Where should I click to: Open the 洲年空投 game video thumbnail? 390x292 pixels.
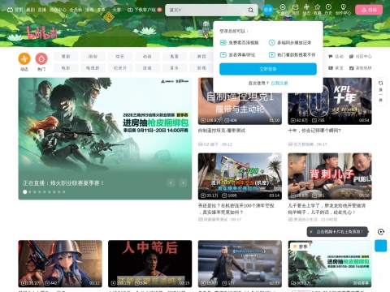click(240, 176)
